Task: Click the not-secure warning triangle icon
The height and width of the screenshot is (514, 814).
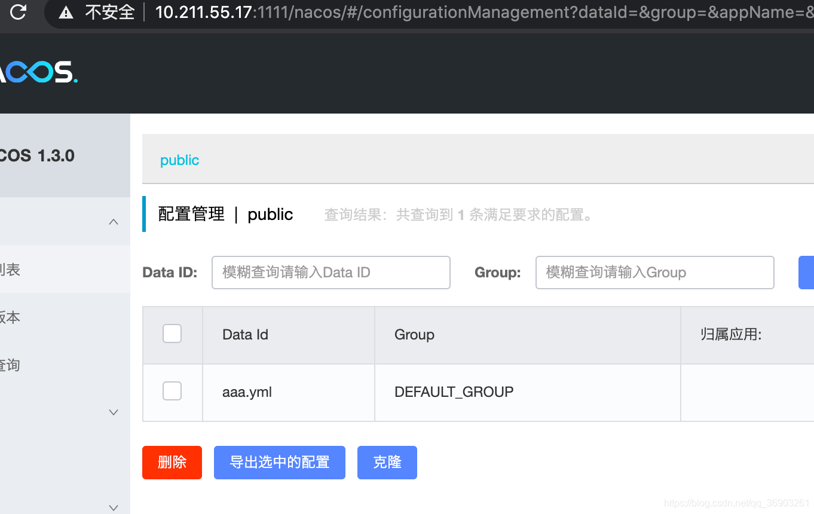Action: [x=66, y=12]
